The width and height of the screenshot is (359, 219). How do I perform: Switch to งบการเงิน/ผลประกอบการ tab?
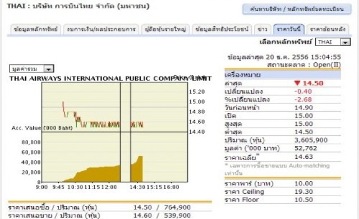pyautogui.click(x=101, y=30)
